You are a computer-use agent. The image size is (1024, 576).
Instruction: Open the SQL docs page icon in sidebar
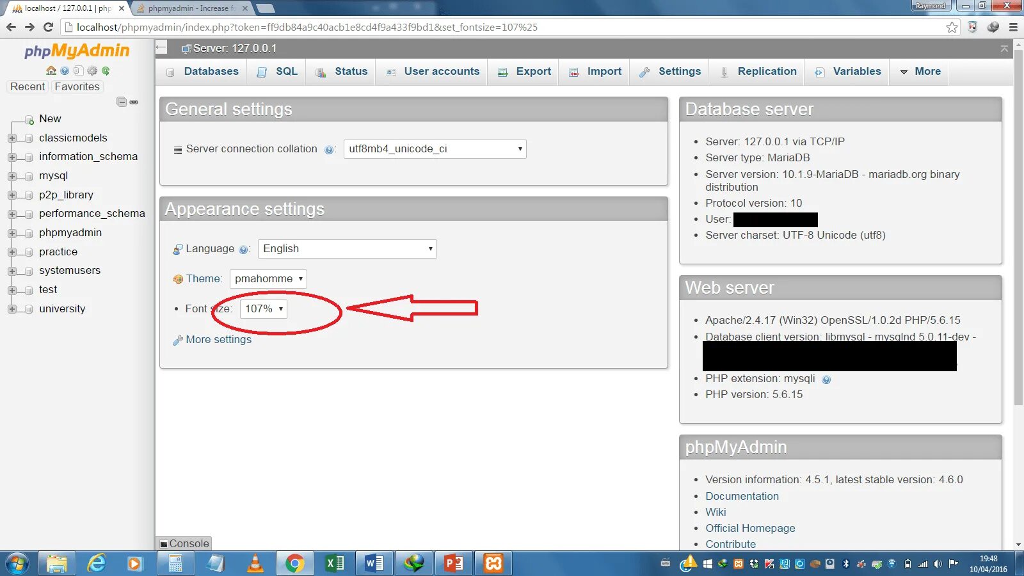pos(78,70)
